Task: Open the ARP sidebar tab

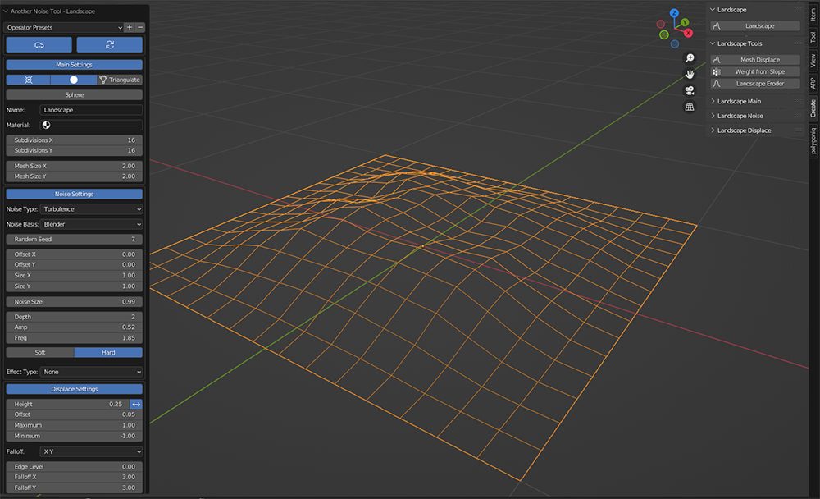Action: tap(813, 83)
